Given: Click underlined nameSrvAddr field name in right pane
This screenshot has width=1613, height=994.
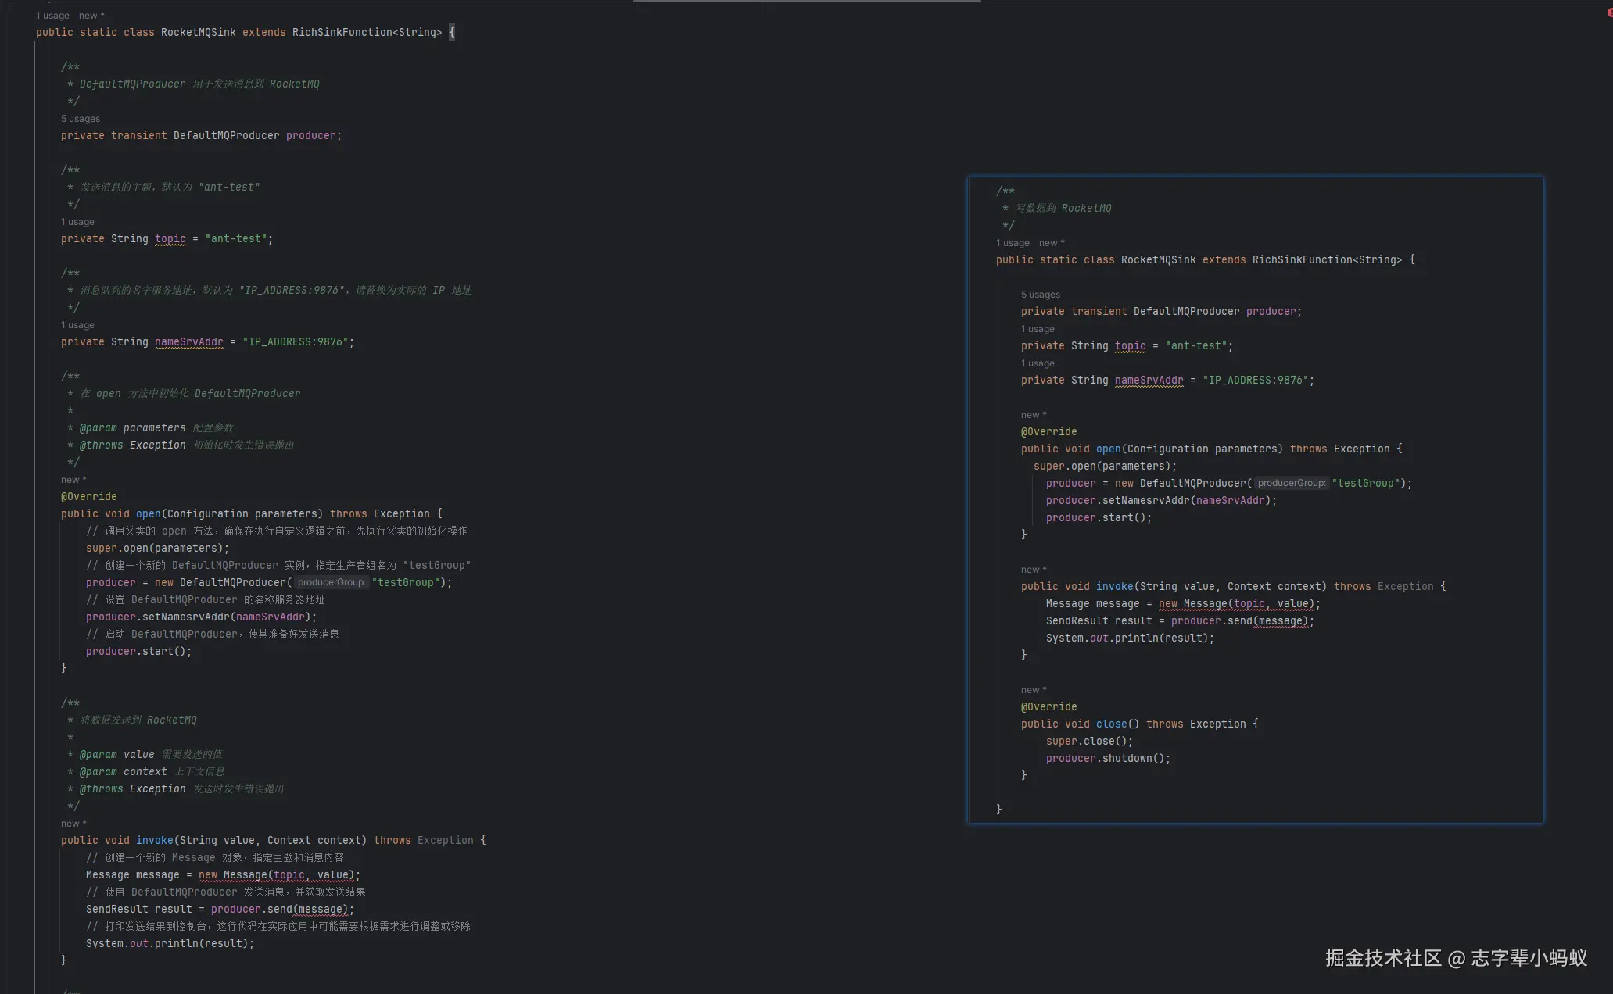Looking at the screenshot, I should (1149, 380).
